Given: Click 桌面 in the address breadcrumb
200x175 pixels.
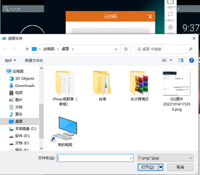Looking at the screenshot, I should pyautogui.click(x=65, y=49).
